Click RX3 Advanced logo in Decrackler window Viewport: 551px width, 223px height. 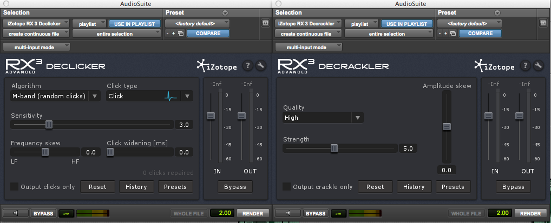click(x=296, y=66)
